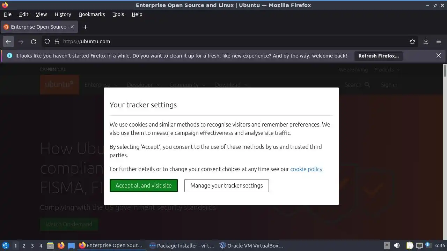Click the site security padlock icon

tap(57, 41)
